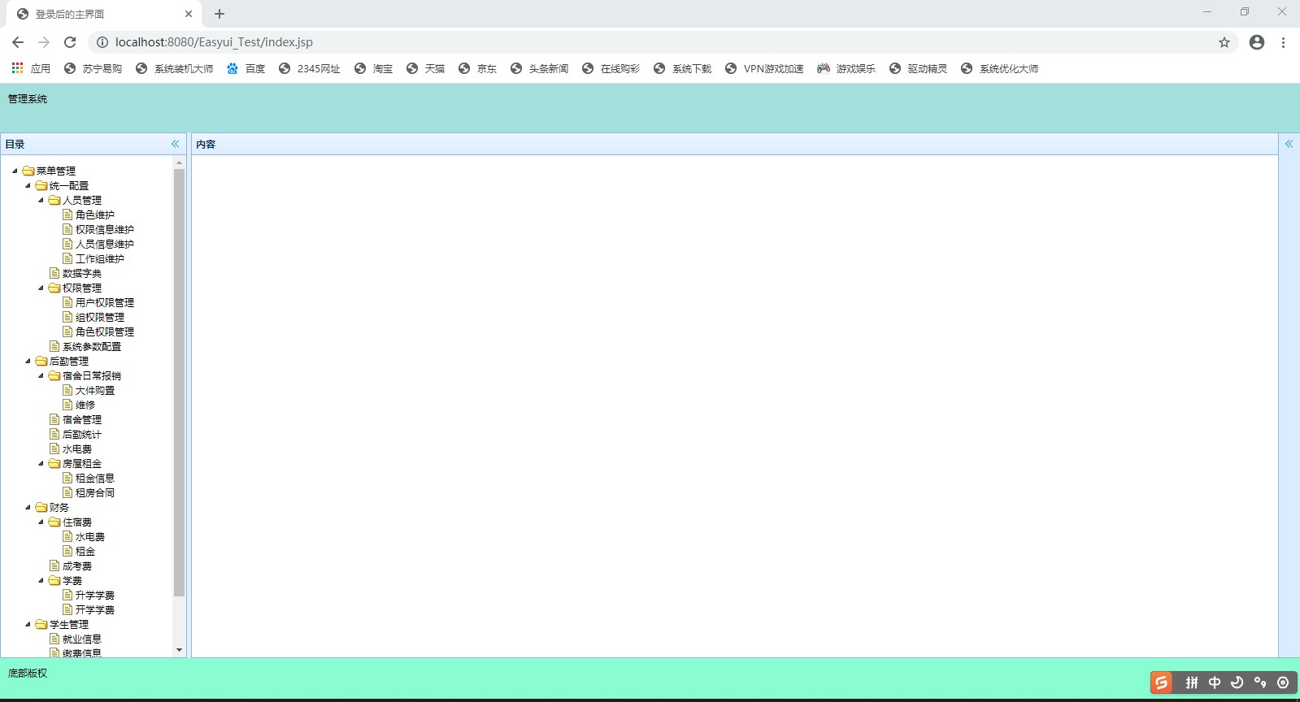Screen dimensions: 1300x702
Task: Collapse the 菜单管理 tree node arrow
Action: pos(15,171)
